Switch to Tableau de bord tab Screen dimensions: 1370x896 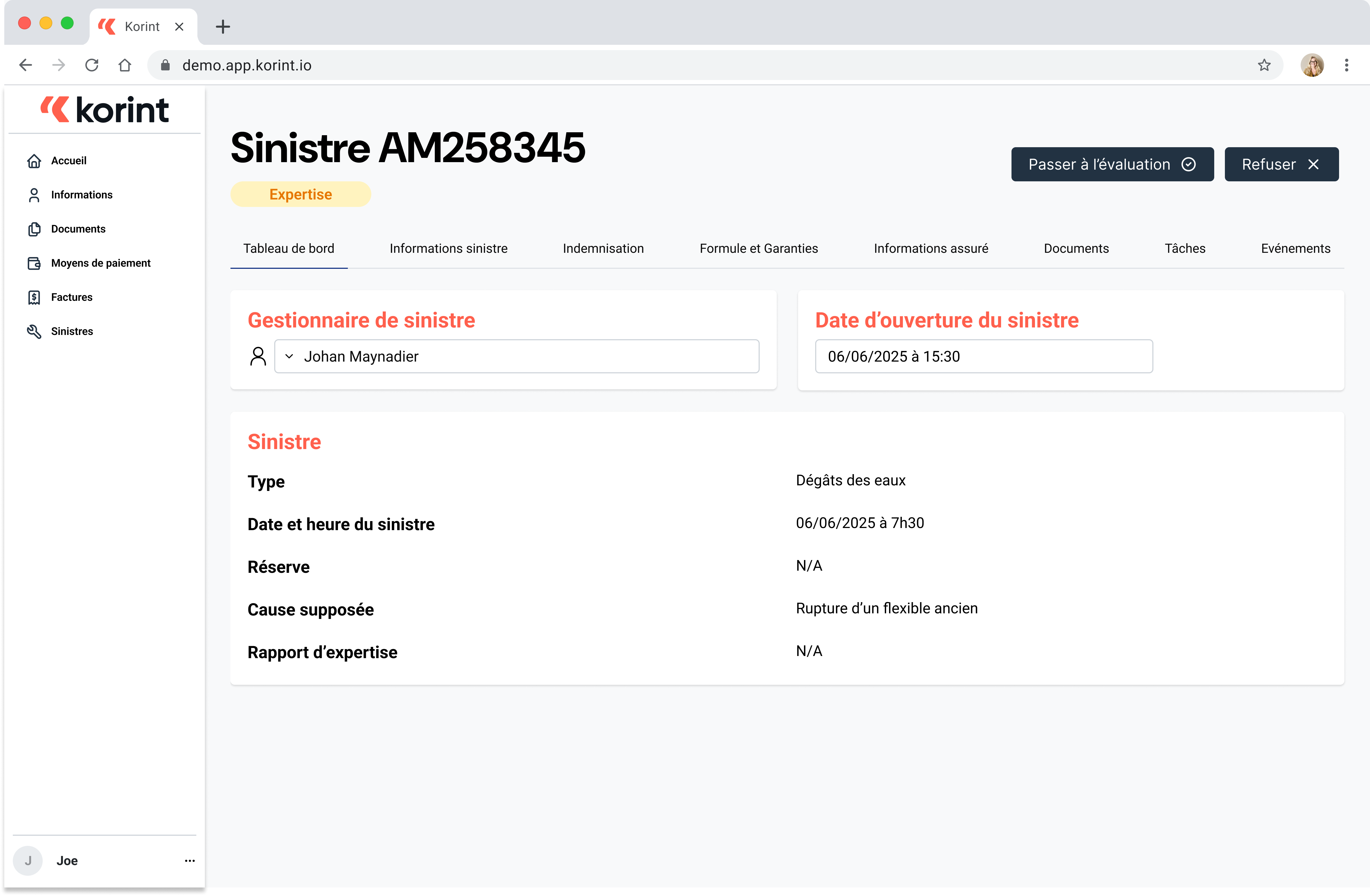point(288,249)
